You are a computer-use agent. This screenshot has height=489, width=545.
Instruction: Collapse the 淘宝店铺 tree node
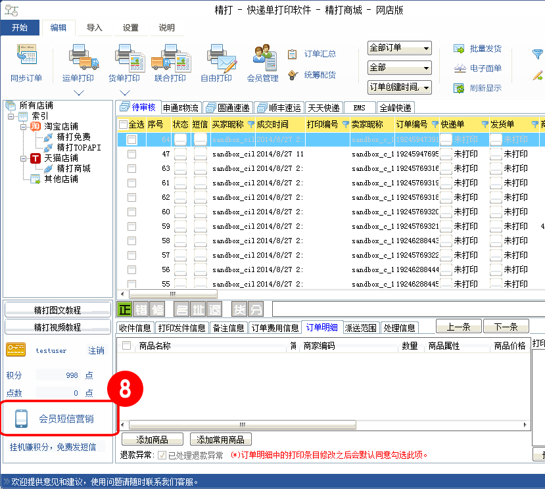click(x=24, y=126)
